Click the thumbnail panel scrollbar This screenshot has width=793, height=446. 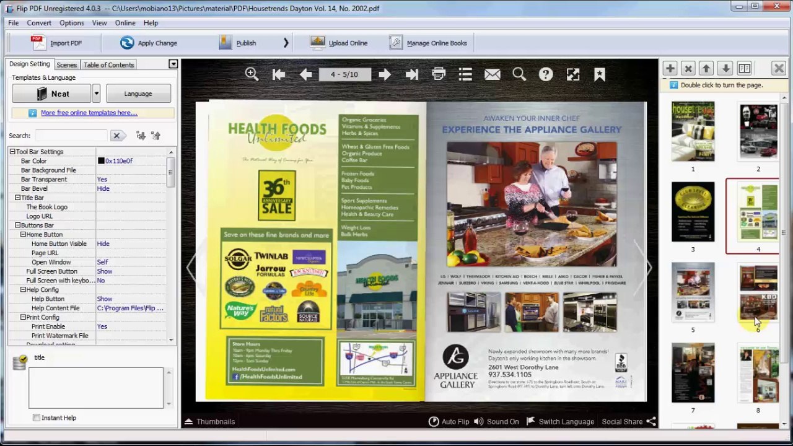[x=784, y=260]
